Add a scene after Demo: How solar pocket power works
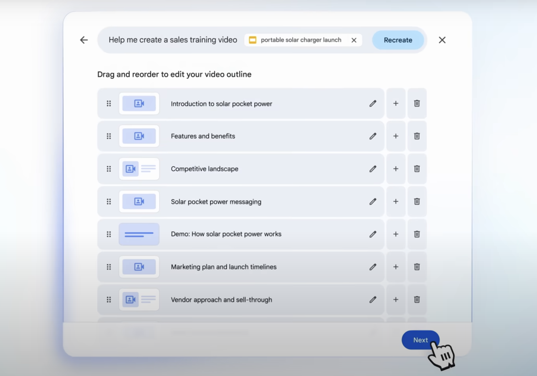 [x=396, y=234]
